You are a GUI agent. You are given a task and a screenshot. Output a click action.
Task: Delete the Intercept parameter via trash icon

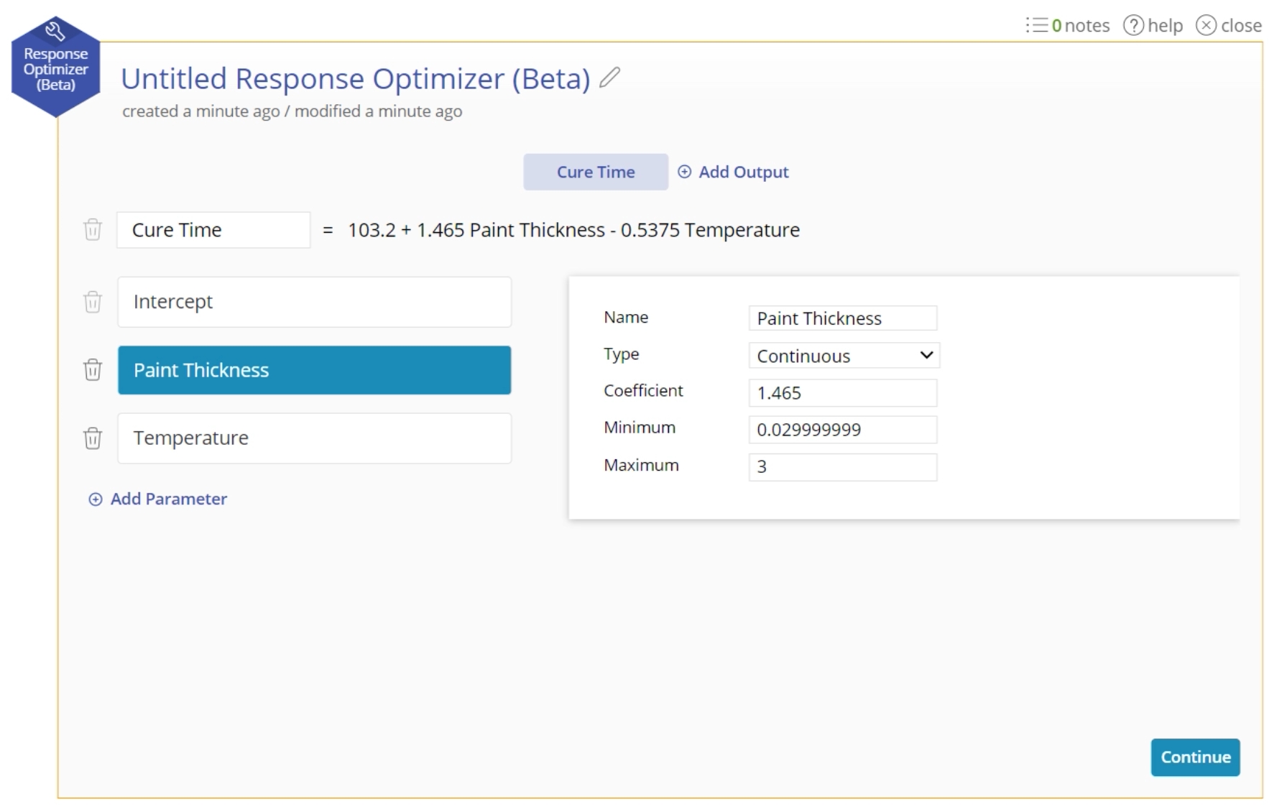point(93,302)
